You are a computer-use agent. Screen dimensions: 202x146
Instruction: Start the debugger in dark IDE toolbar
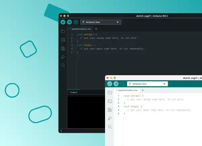(x=76, y=22)
